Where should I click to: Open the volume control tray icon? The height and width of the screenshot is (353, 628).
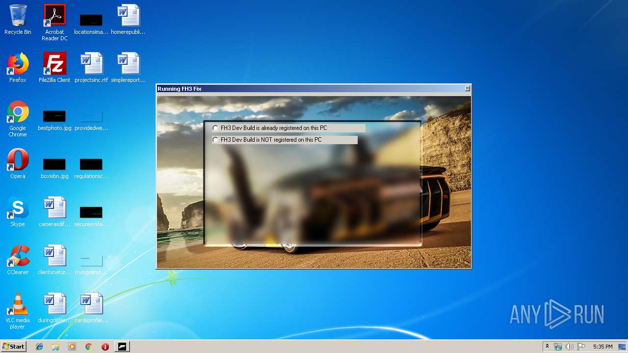tap(569, 347)
